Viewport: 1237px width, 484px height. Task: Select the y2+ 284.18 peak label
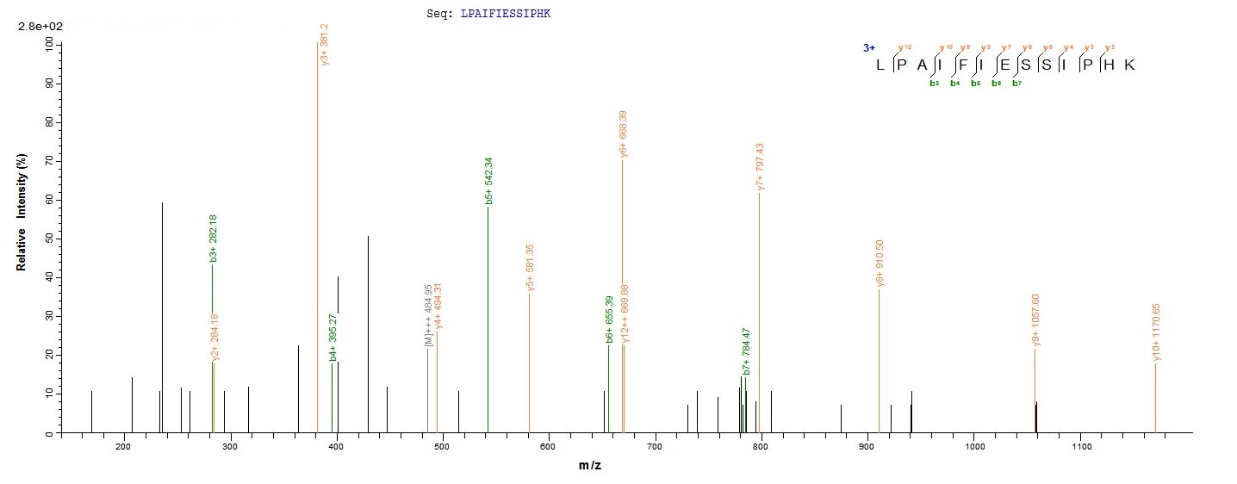point(215,337)
